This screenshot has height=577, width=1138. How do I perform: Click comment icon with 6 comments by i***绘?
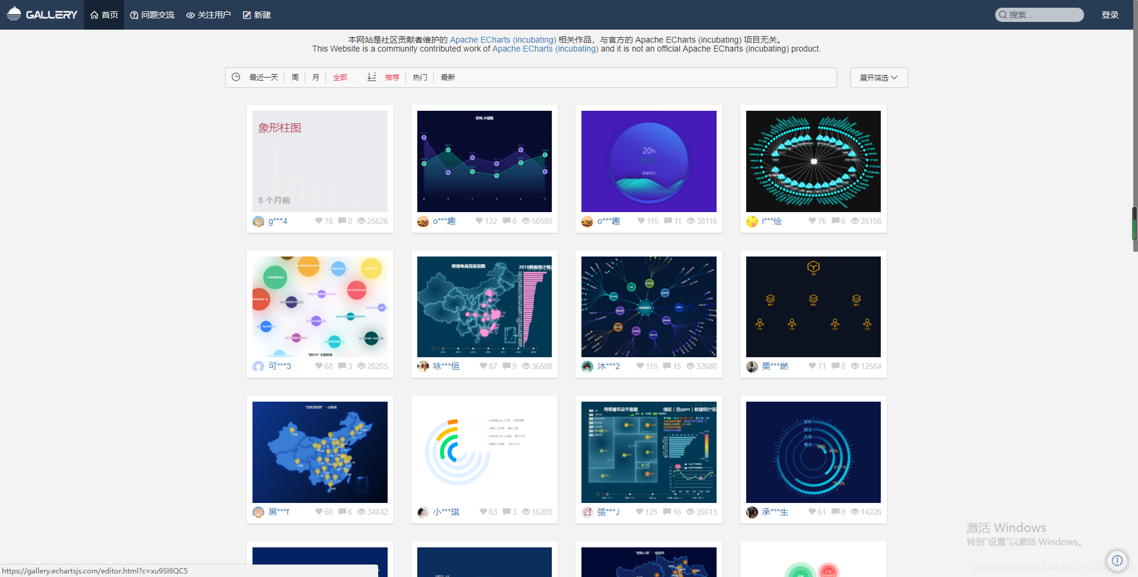point(836,221)
